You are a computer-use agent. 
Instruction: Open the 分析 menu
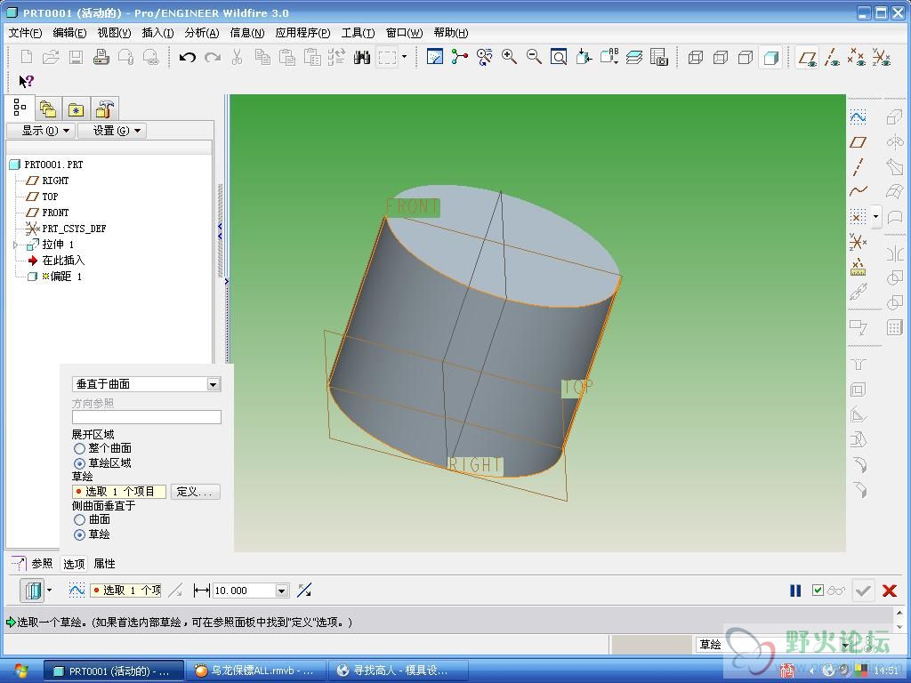coord(202,33)
